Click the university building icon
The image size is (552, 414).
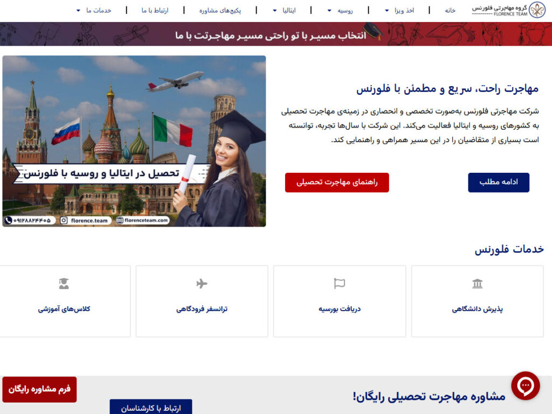click(478, 283)
